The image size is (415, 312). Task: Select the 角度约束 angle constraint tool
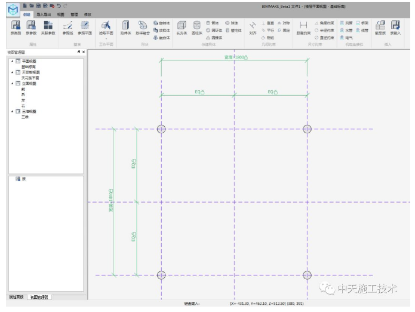(324, 23)
